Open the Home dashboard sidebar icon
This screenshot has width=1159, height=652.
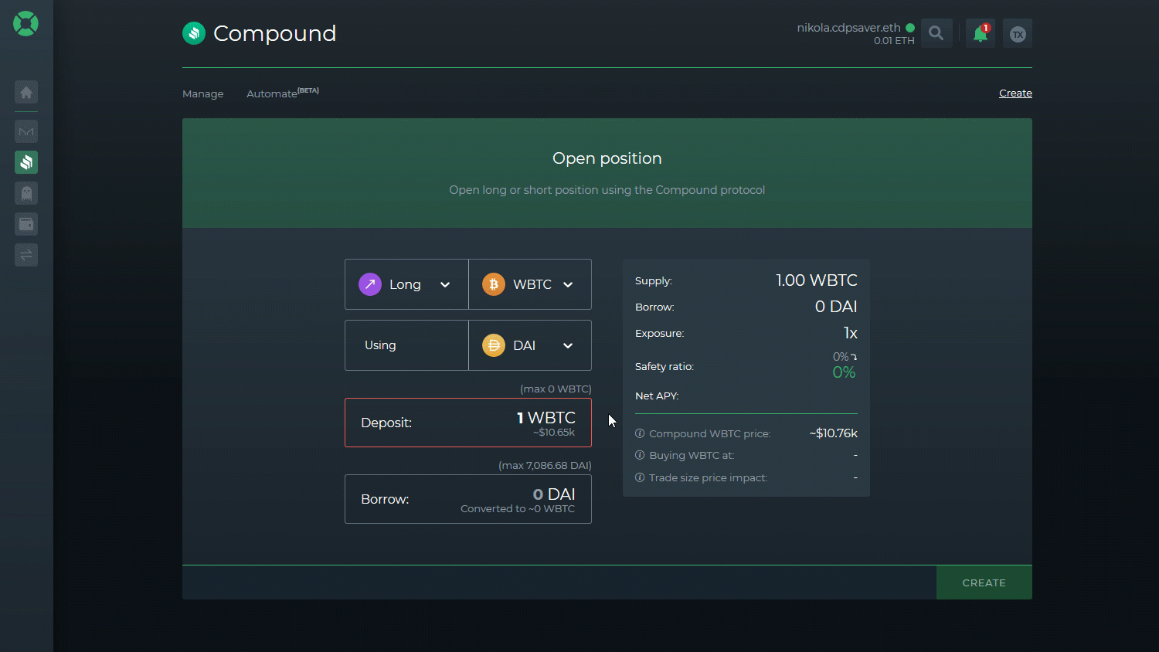click(26, 93)
